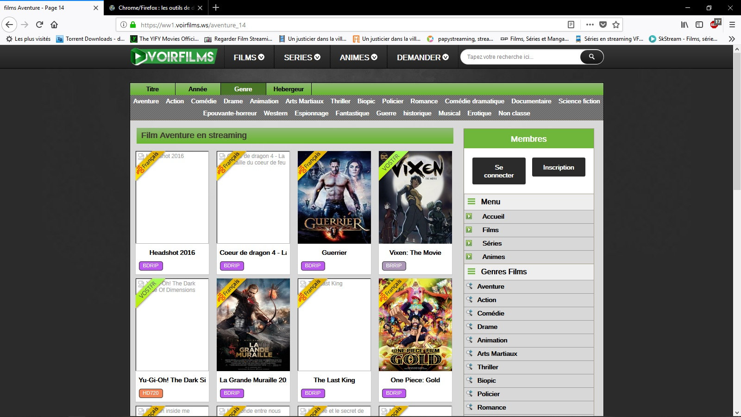Click the scrollbar down arrow

click(x=737, y=413)
